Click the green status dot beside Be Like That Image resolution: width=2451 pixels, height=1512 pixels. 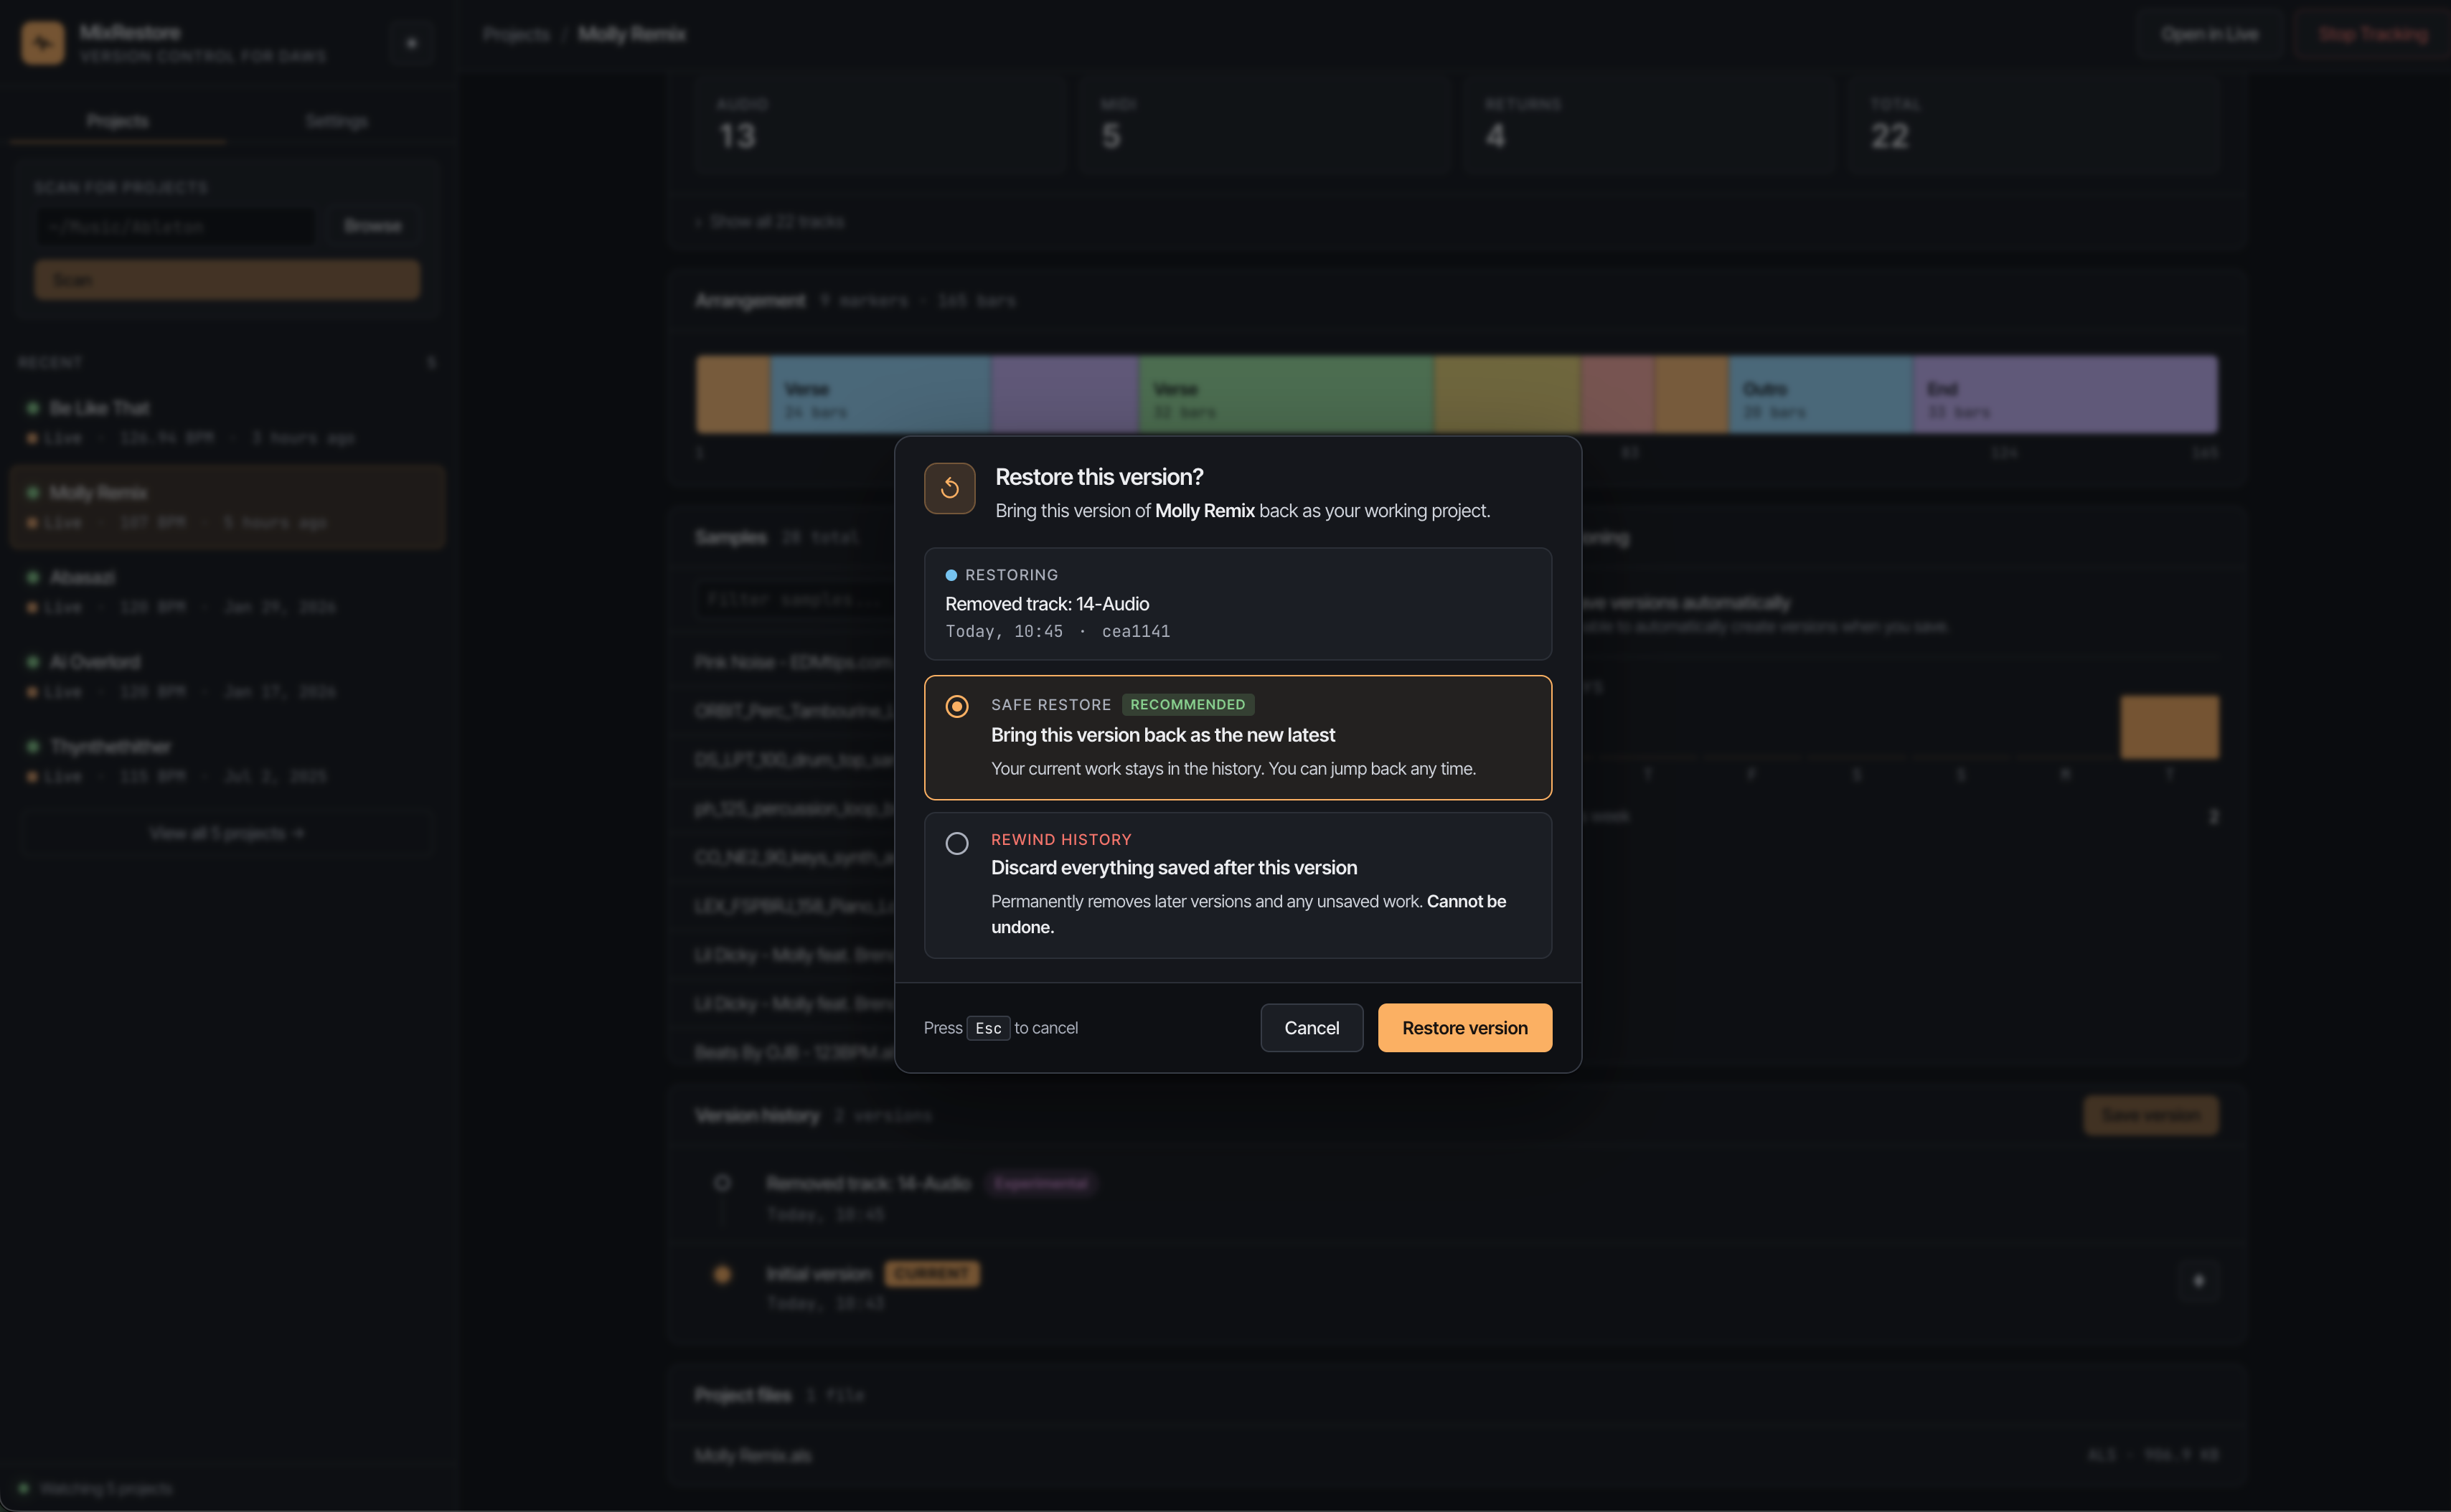pos(33,408)
